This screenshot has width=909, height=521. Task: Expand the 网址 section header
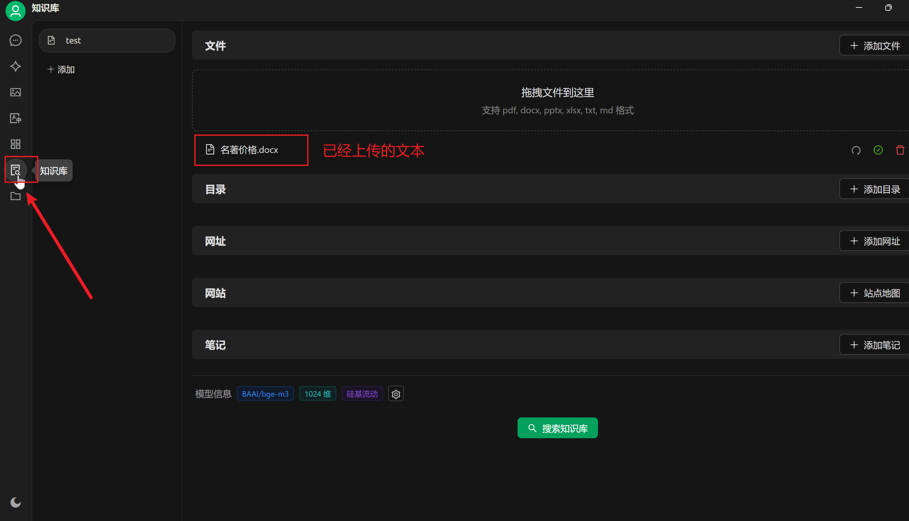click(x=550, y=241)
